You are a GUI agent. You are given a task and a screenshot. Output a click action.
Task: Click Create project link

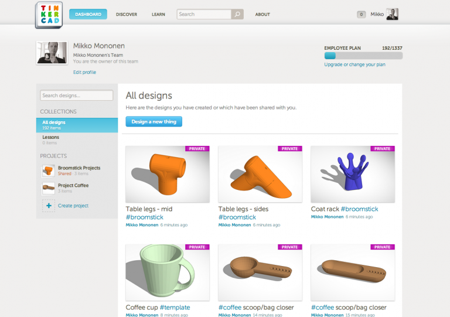(x=73, y=206)
